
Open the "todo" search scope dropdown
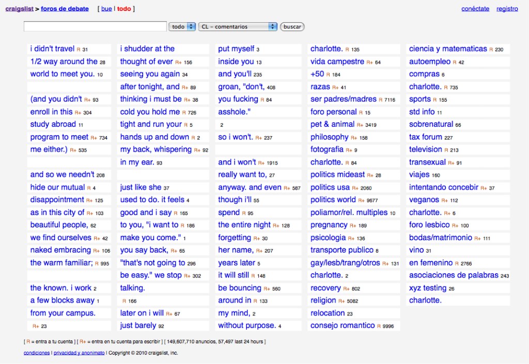pyautogui.click(x=182, y=27)
